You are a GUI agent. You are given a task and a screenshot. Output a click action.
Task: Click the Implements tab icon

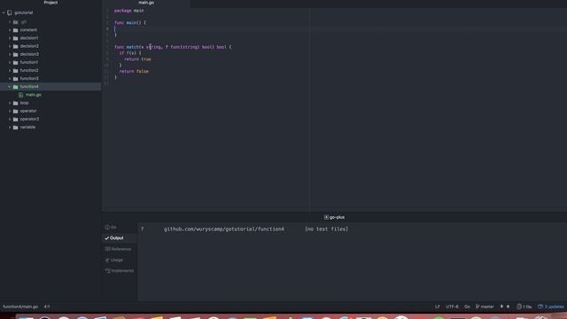click(x=107, y=270)
